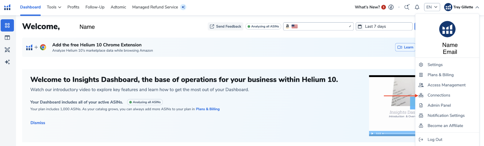Dismiss the welcome banner
Image resolution: width=484 pixels, height=146 pixels.
(38, 123)
